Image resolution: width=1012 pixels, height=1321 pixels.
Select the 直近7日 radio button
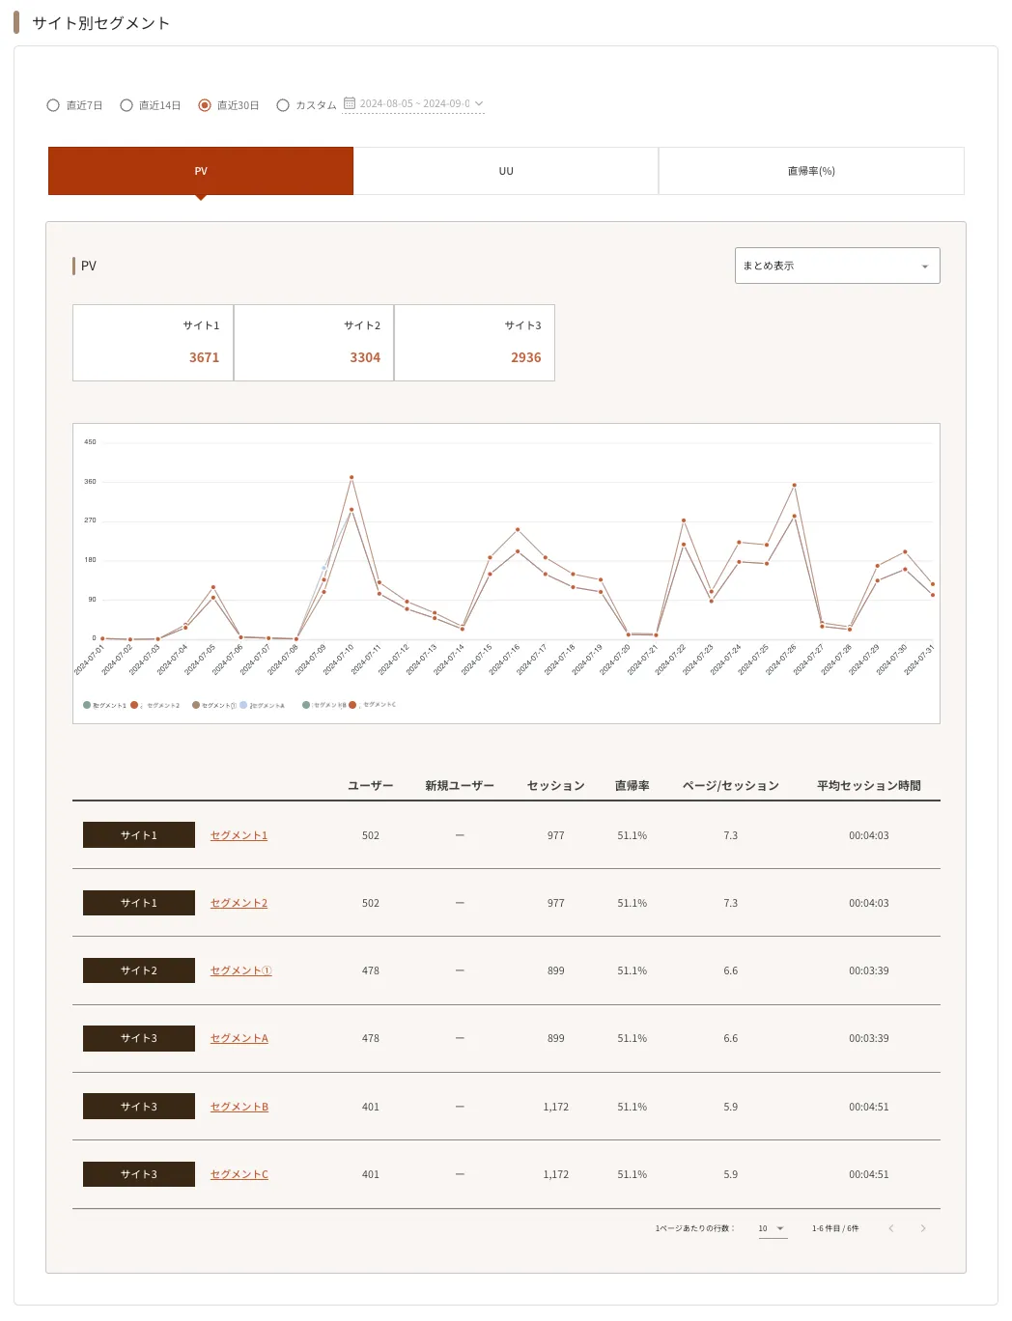[53, 105]
